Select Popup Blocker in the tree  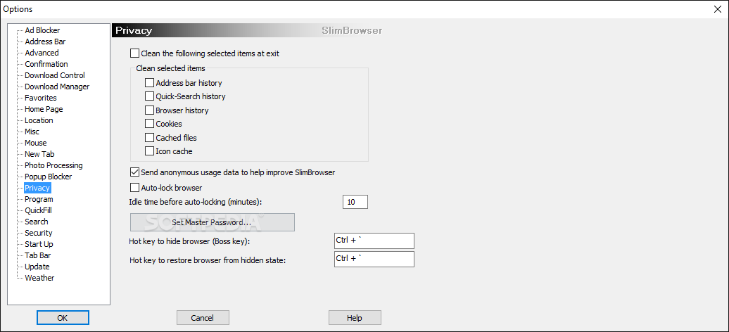tap(49, 177)
